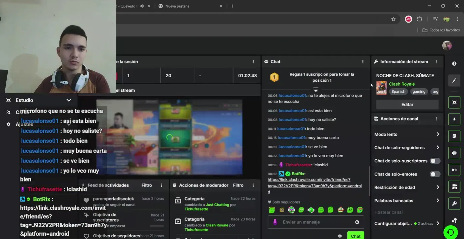Send message with green Chat button

pyautogui.click(x=356, y=236)
